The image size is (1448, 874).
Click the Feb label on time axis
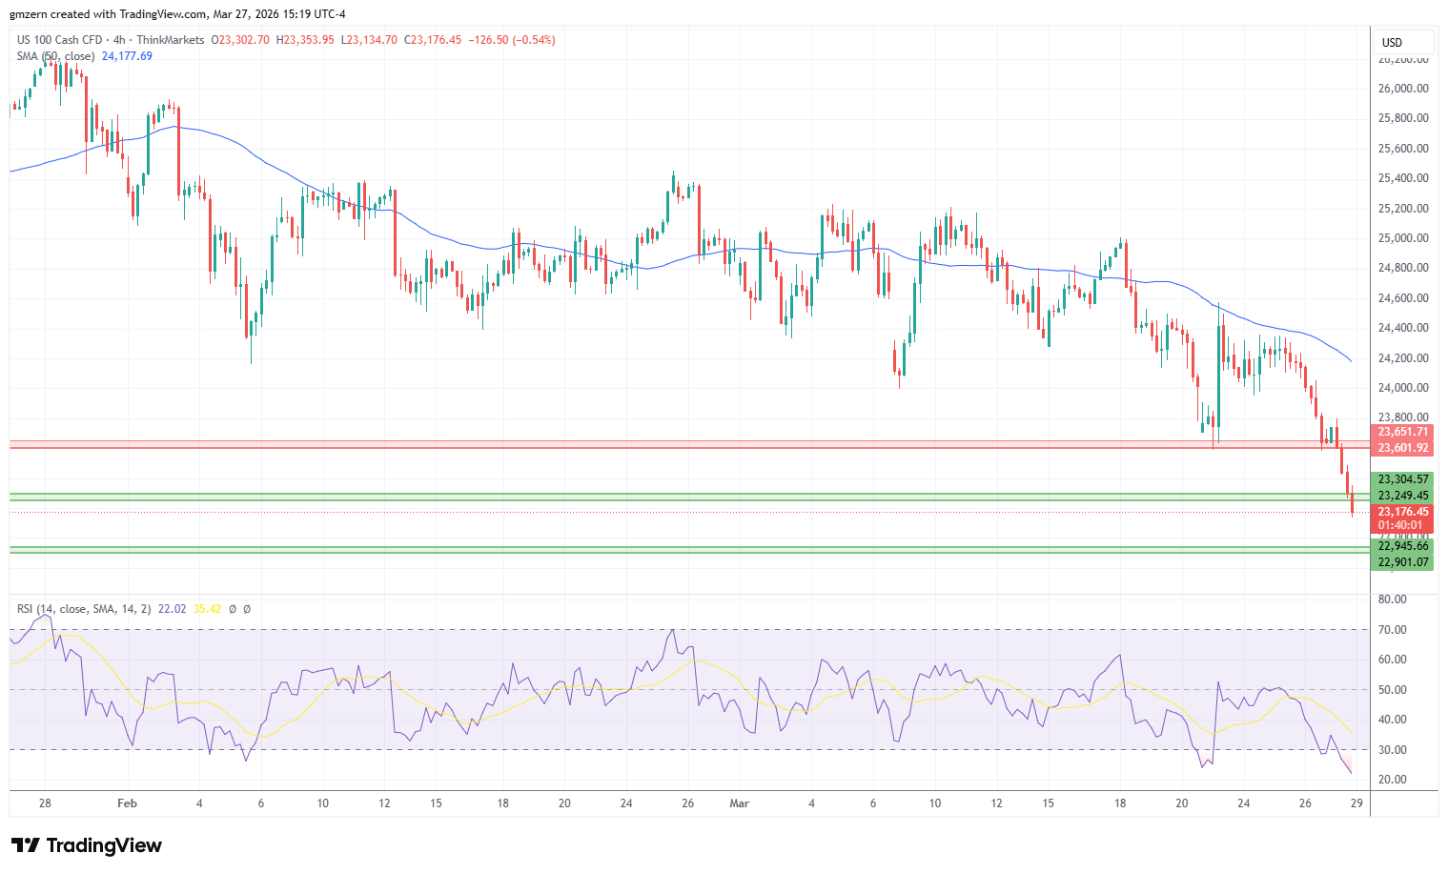tap(127, 803)
